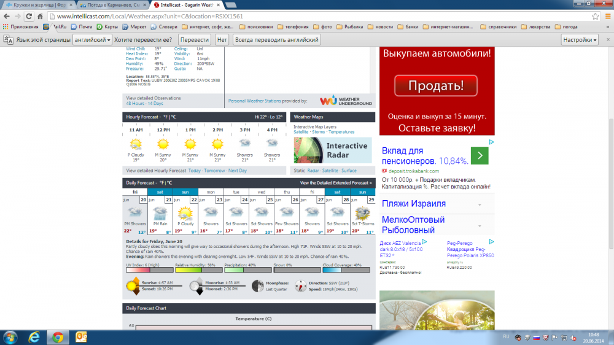Switch hourly forecast to °C units
The image size is (614, 345).
[x=174, y=117]
